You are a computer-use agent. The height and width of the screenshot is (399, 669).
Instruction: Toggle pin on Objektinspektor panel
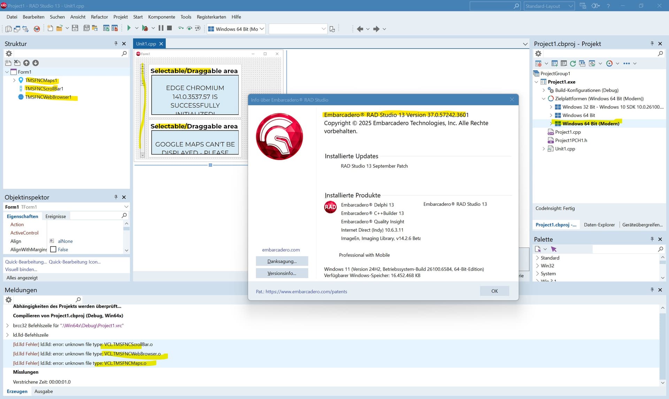116,197
